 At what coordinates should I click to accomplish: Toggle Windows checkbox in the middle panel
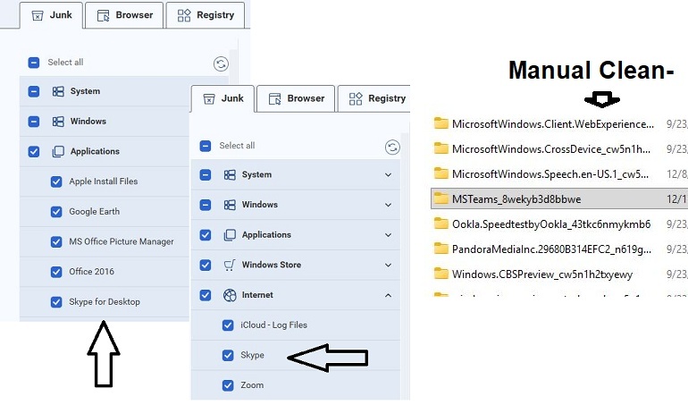(206, 205)
